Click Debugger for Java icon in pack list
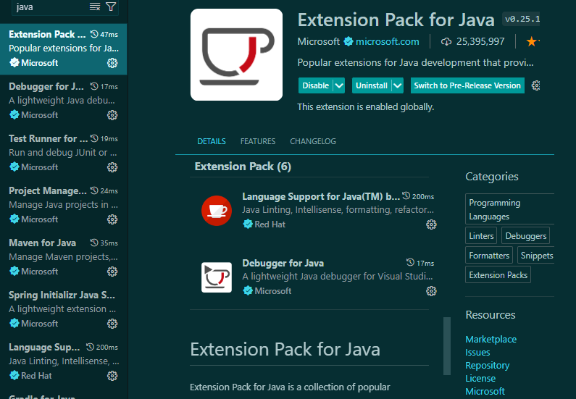The width and height of the screenshot is (576, 399). point(217,277)
